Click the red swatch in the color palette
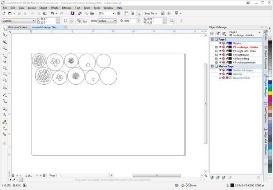273x190 pixels. click(270, 97)
